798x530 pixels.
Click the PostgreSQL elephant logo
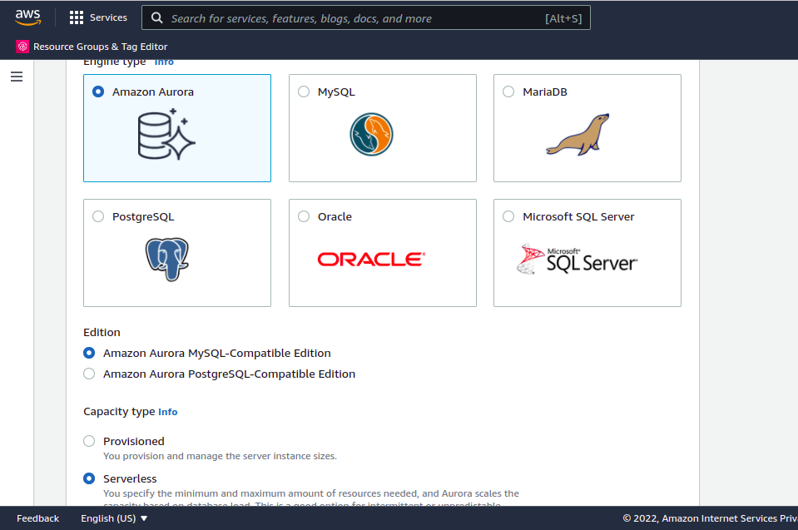click(x=167, y=259)
